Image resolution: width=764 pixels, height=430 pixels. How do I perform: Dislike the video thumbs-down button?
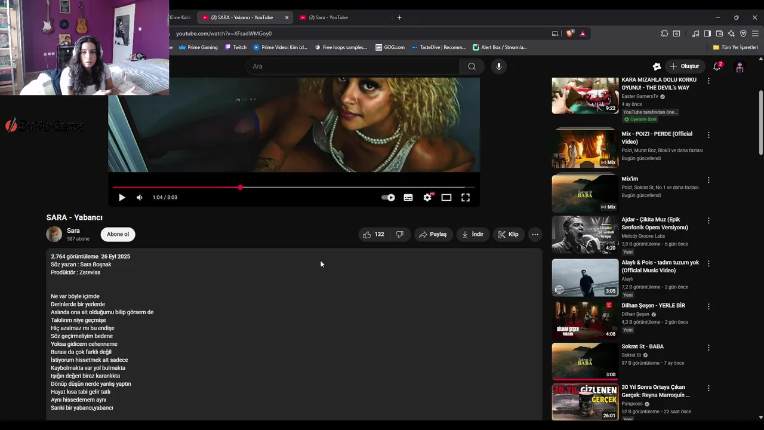pyautogui.click(x=400, y=235)
